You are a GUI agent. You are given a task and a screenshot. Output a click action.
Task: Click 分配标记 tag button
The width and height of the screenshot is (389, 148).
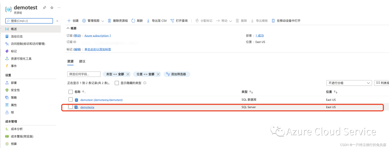204,21
